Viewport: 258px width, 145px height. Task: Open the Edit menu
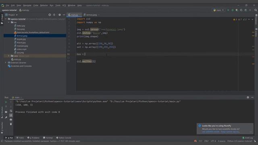[x=13, y=5]
